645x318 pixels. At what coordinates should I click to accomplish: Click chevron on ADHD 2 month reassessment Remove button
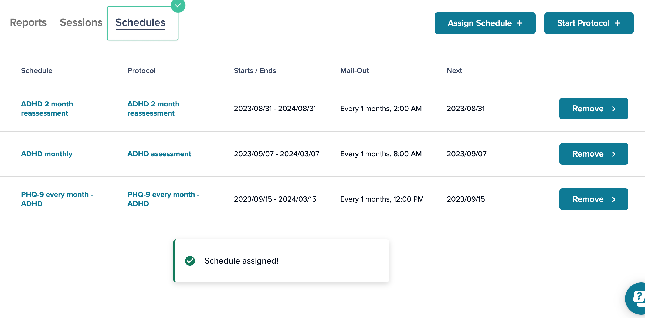[x=614, y=109]
